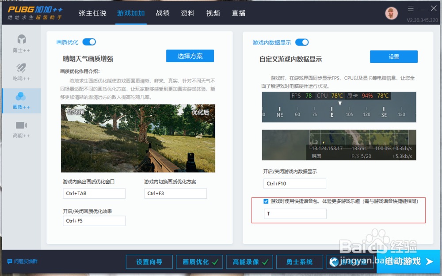Image resolution: width=442 pixels, height=276 pixels.
Task: Launch the game with 启动游戏
Action: tap(405, 261)
